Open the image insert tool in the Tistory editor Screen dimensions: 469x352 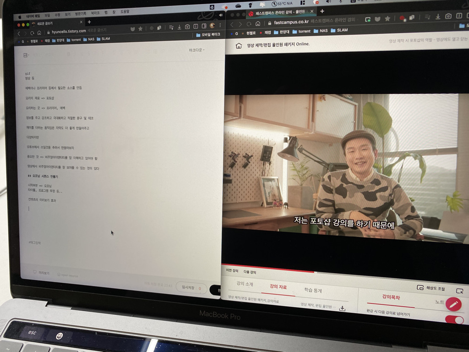click(x=26, y=55)
